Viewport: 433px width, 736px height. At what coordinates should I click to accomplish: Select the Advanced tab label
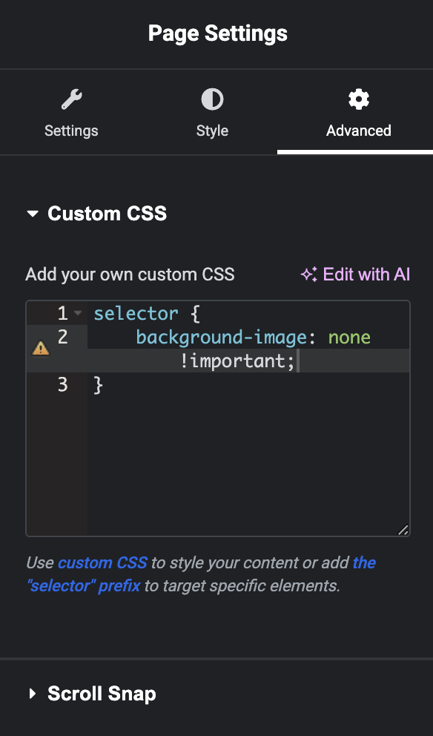pos(359,131)
